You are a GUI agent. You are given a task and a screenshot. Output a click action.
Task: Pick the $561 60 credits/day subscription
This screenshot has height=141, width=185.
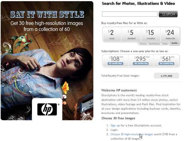[166, 61]
